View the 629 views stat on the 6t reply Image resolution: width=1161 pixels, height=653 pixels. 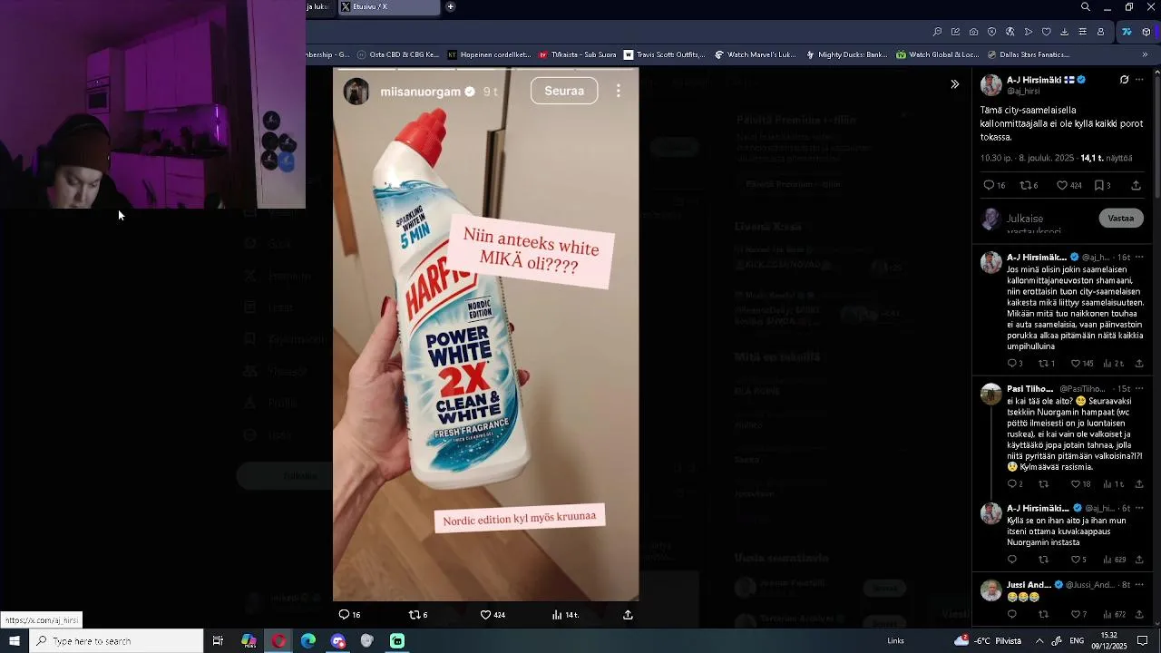point(1114,560)
